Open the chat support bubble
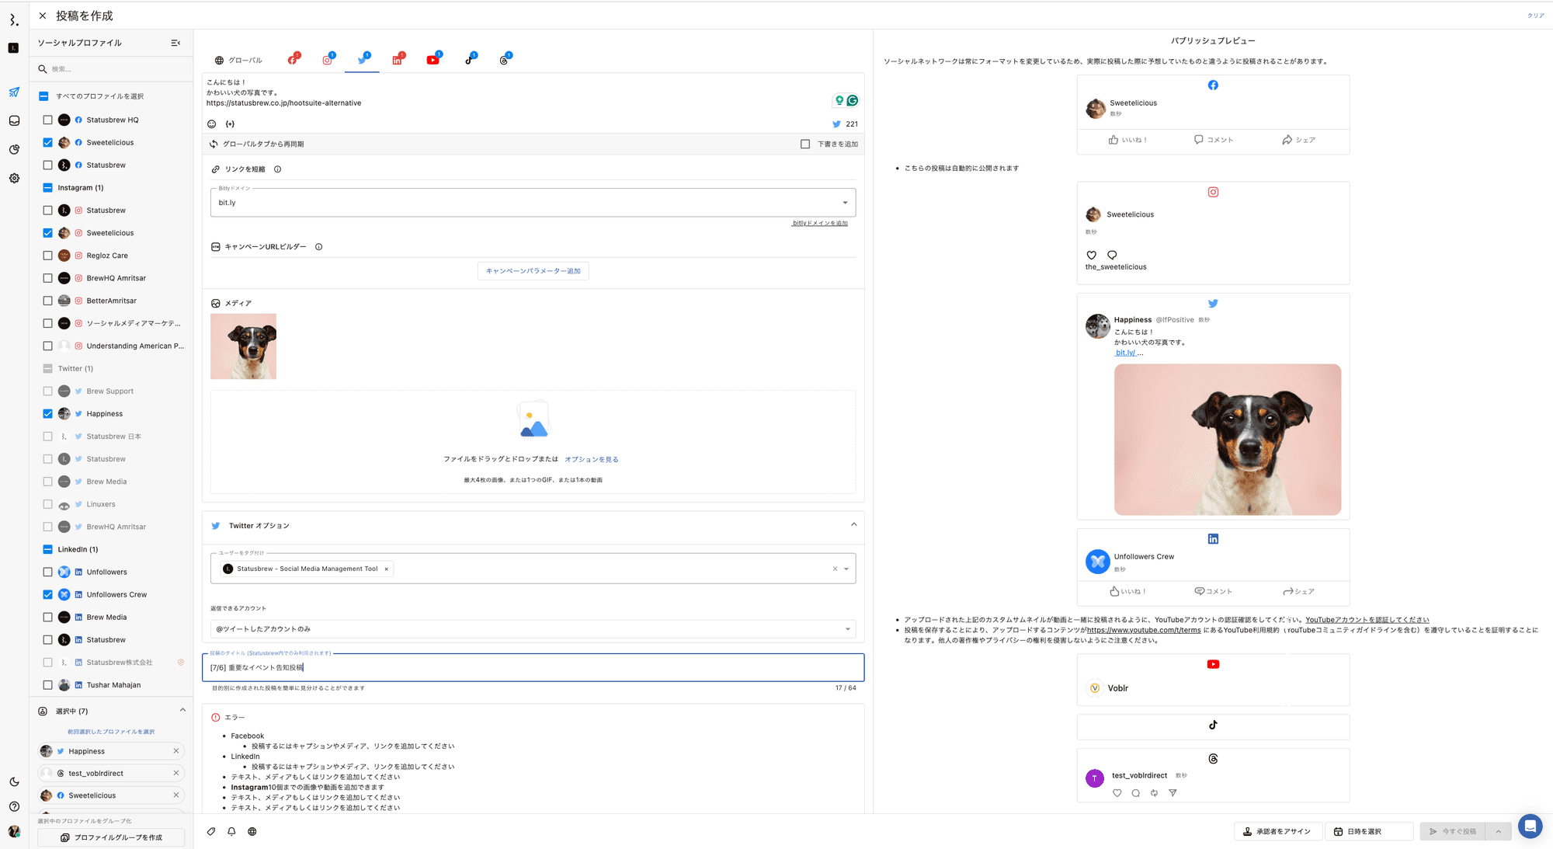Viewport: 1553px width, 849px height. click(1530, 826)
